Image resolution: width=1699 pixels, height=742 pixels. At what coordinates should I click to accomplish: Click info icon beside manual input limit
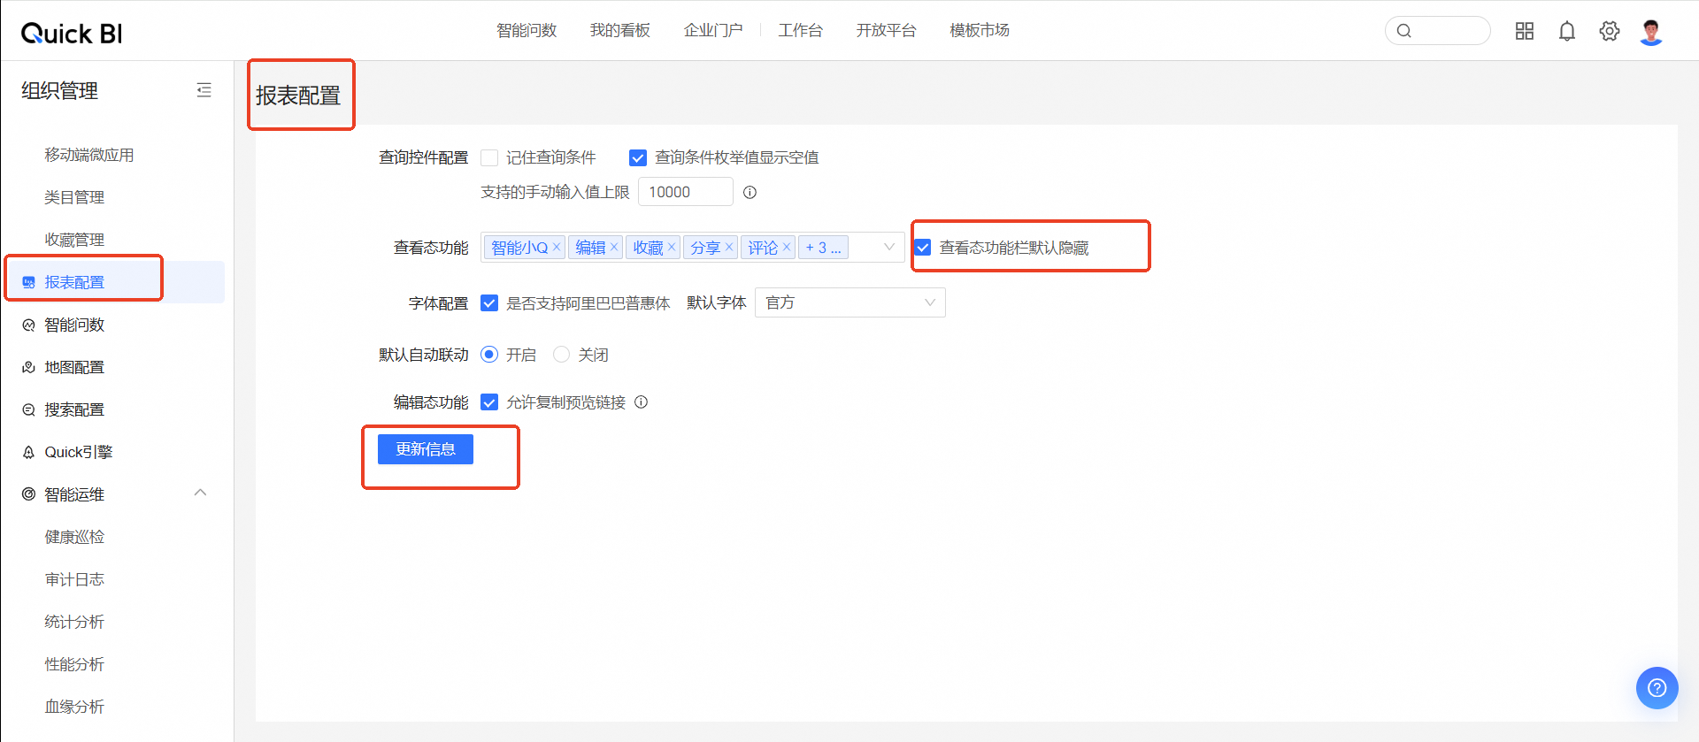pos(750,192)
